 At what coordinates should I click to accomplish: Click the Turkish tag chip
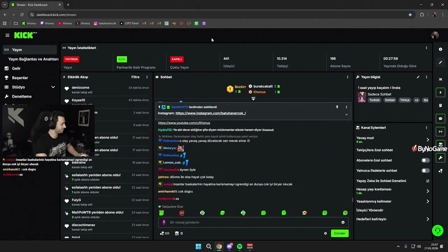coord(374,100)
